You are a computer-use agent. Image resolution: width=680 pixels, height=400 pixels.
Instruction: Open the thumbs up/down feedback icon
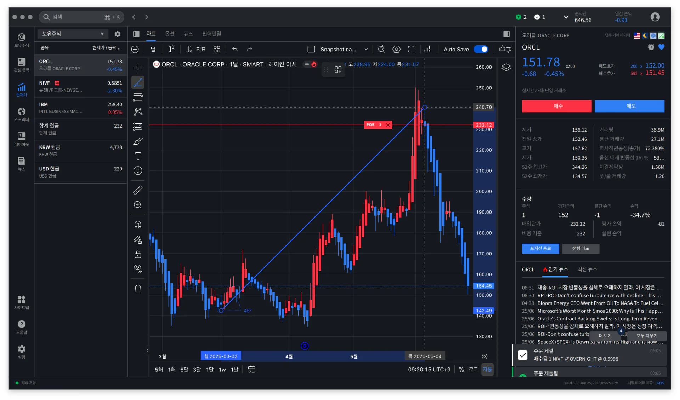point(505,49)
